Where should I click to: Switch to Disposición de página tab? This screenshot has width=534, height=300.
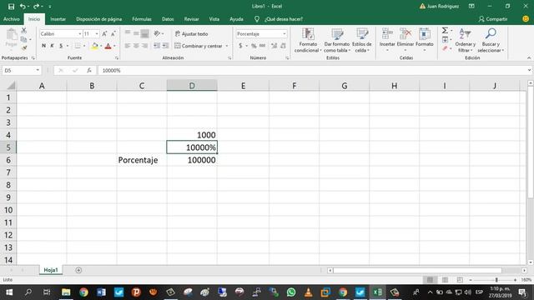point(98,19)
